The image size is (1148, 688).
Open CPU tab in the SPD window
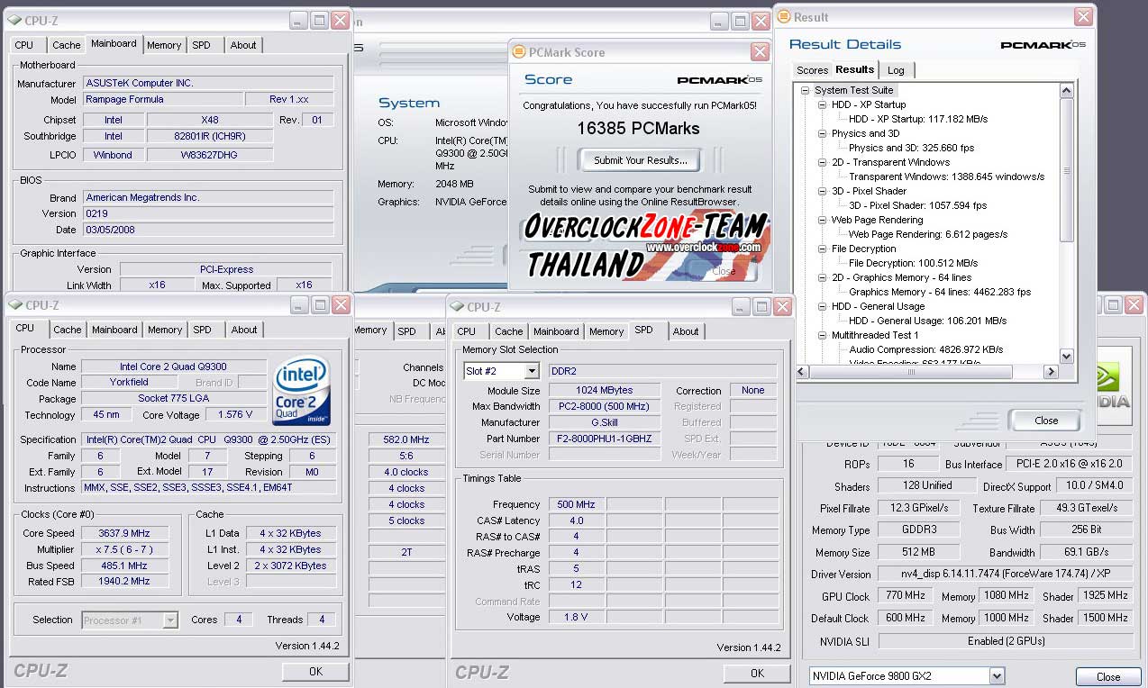[467, 331]
